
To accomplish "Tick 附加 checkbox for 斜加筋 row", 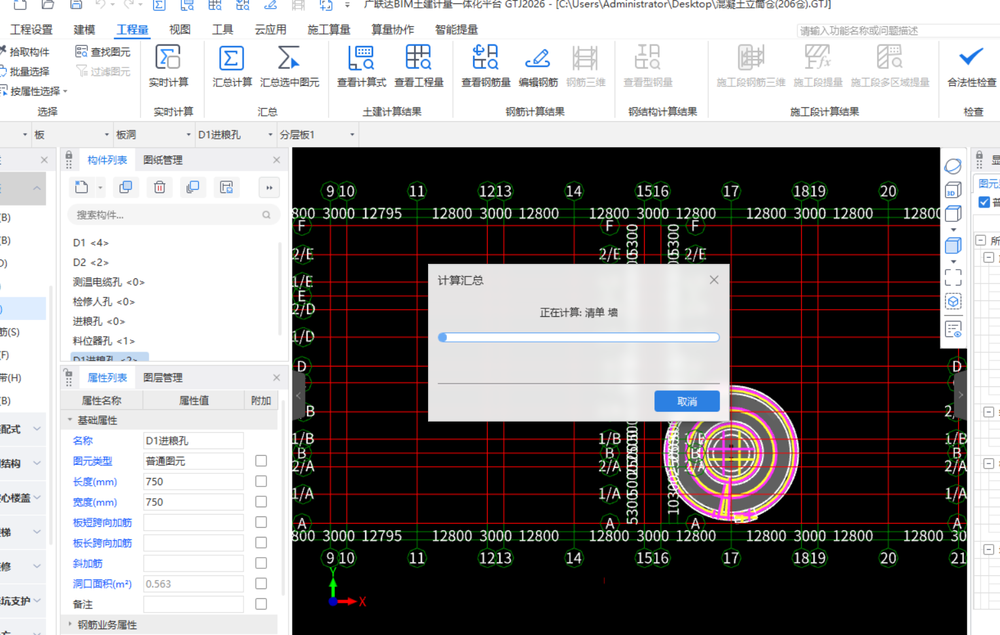I will click(261, 563).
